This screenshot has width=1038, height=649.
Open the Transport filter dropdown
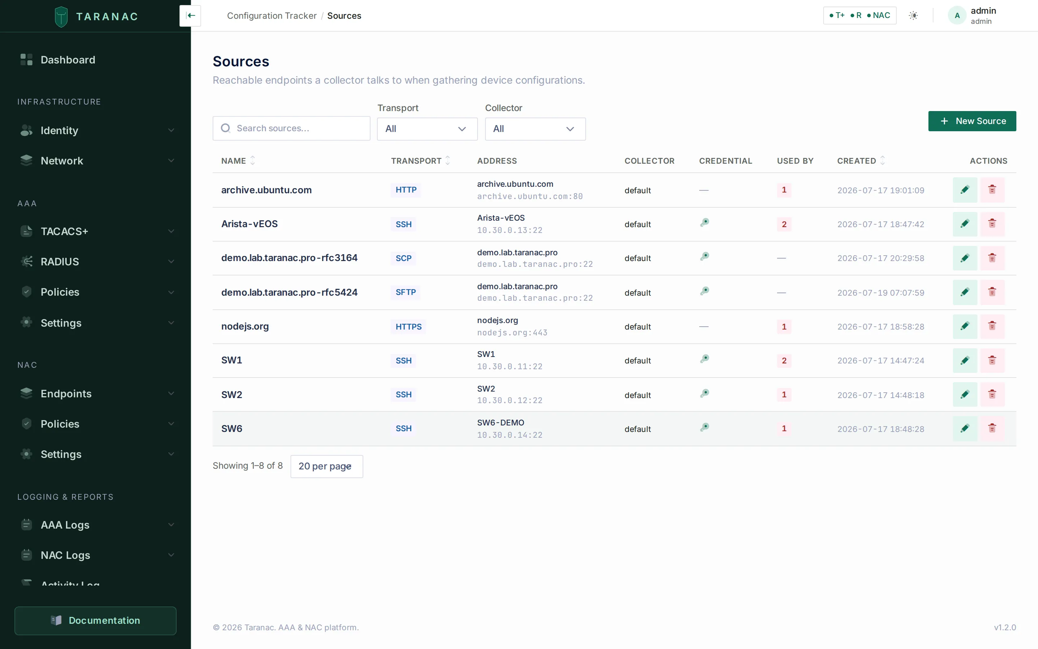(427, 129)
